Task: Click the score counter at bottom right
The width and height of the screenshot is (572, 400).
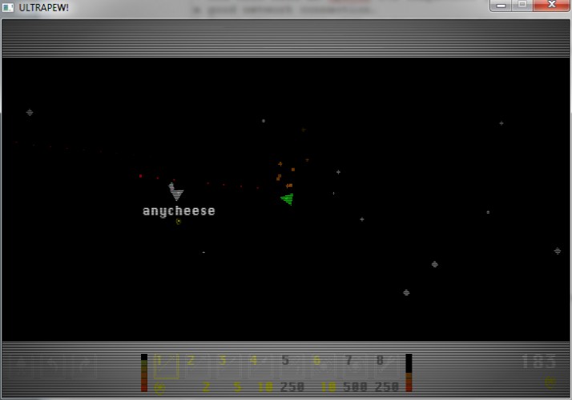Action: 539,362
